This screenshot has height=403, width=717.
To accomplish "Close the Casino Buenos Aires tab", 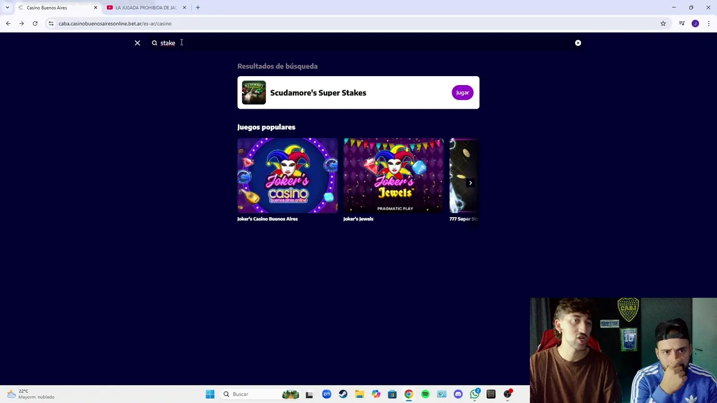I will tap(95, 8).
